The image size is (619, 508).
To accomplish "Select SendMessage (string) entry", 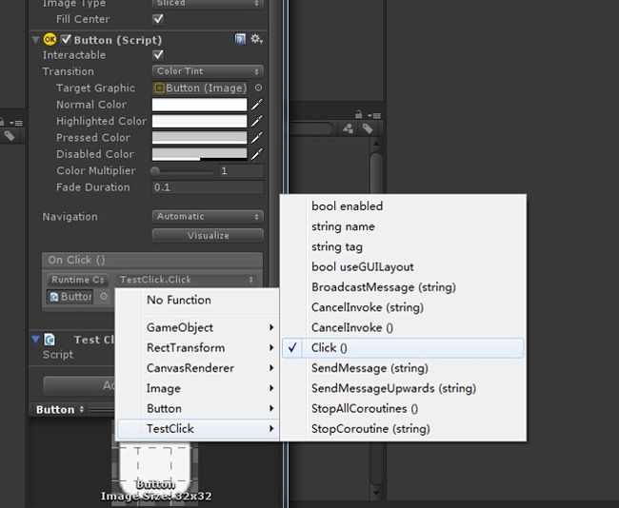I will point(403,368).
